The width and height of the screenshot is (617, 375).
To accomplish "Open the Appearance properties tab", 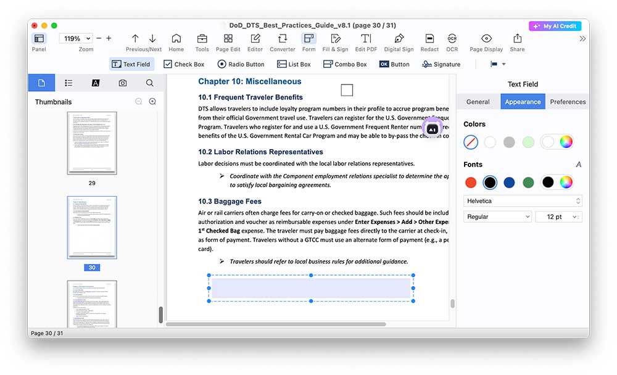I will coord(523,102).
